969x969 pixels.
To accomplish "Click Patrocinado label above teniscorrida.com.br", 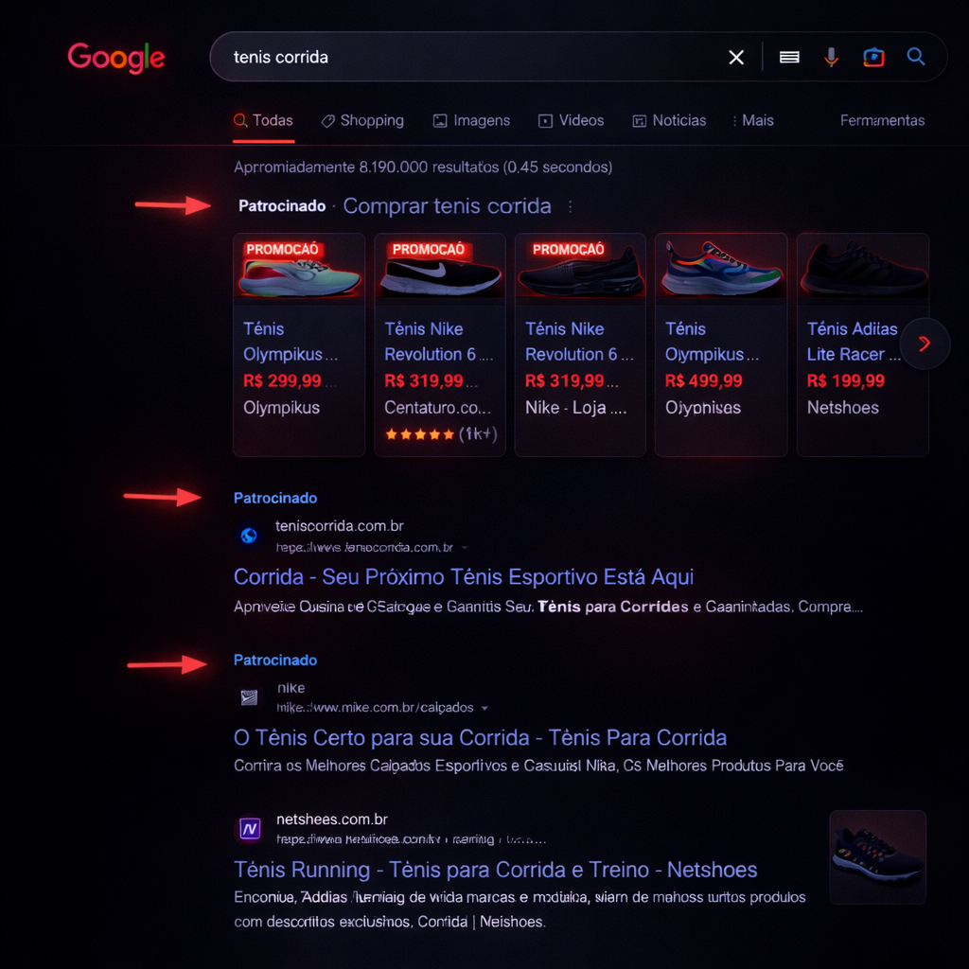I will pyautogui.click(x=275, y=498).
